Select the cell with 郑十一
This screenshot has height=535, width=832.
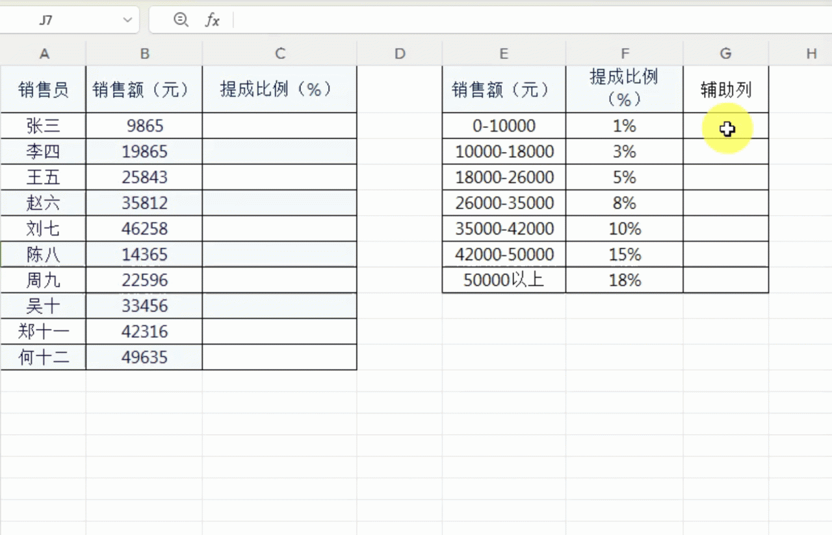(x=44, y=332)
